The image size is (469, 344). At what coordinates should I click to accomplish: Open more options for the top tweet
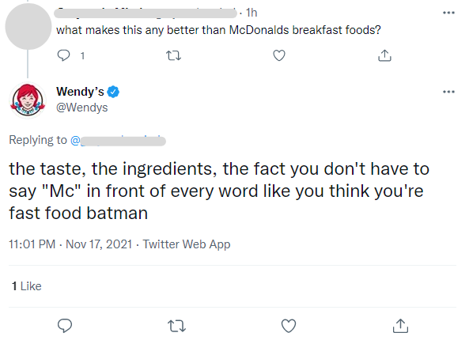pos(448,13)
